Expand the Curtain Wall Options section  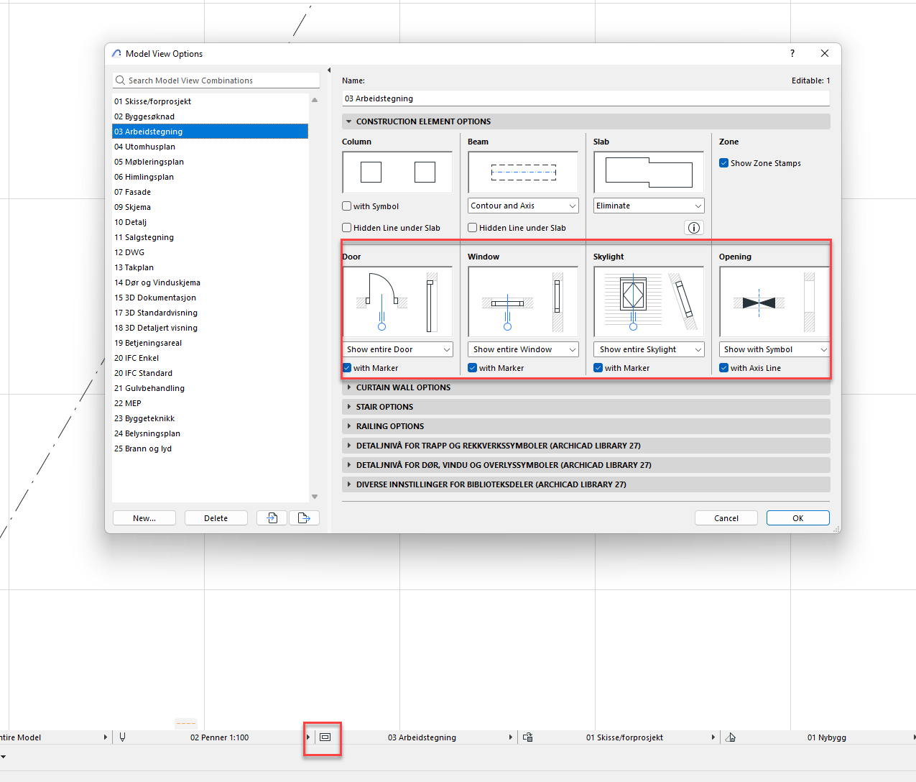tap(403, 387)
